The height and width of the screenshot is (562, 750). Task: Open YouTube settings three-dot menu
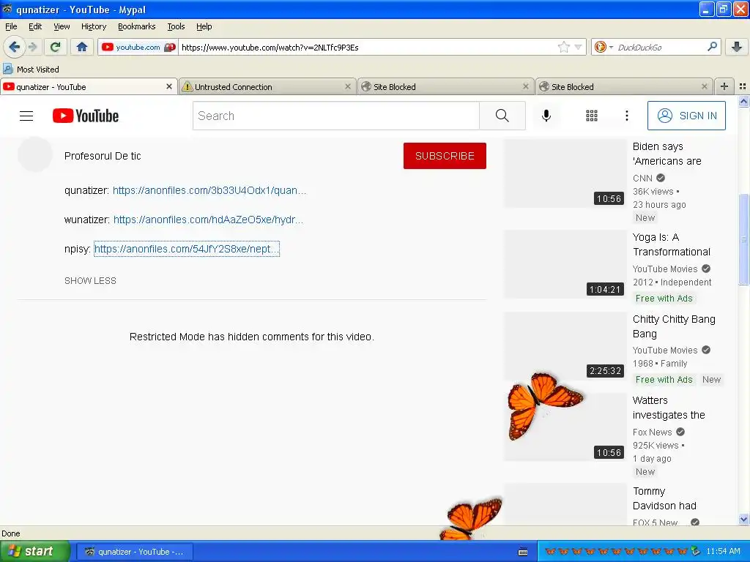coord(627,116)
